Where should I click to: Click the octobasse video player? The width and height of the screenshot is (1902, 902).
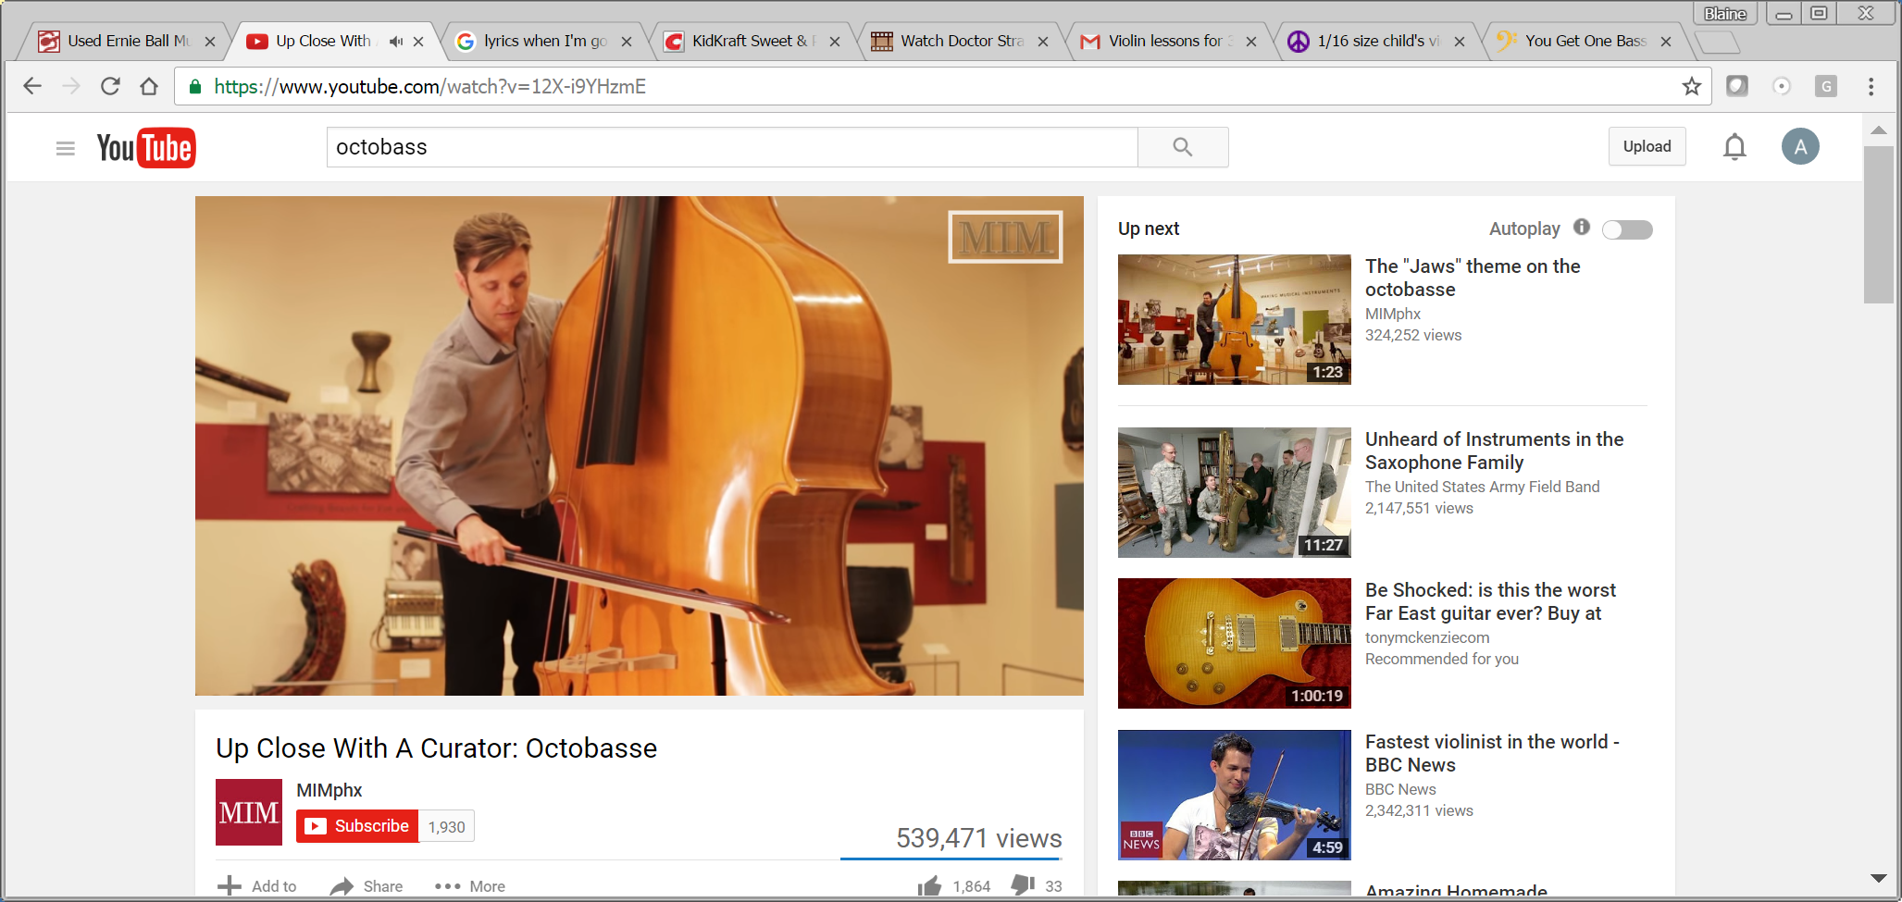(640, 446)
